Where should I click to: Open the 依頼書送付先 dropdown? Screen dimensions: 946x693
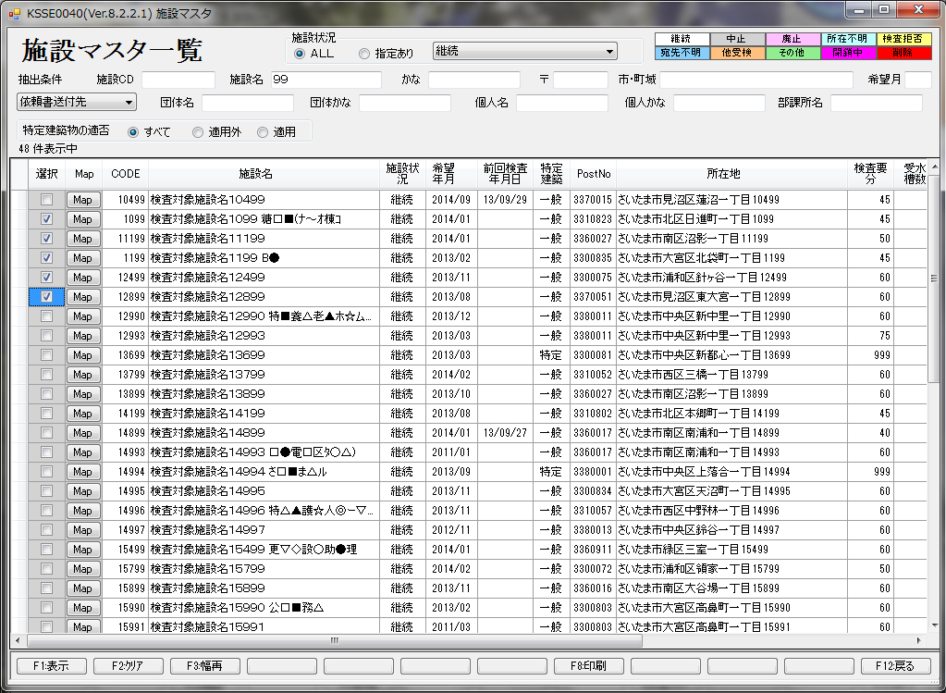(x=77, y=102)
